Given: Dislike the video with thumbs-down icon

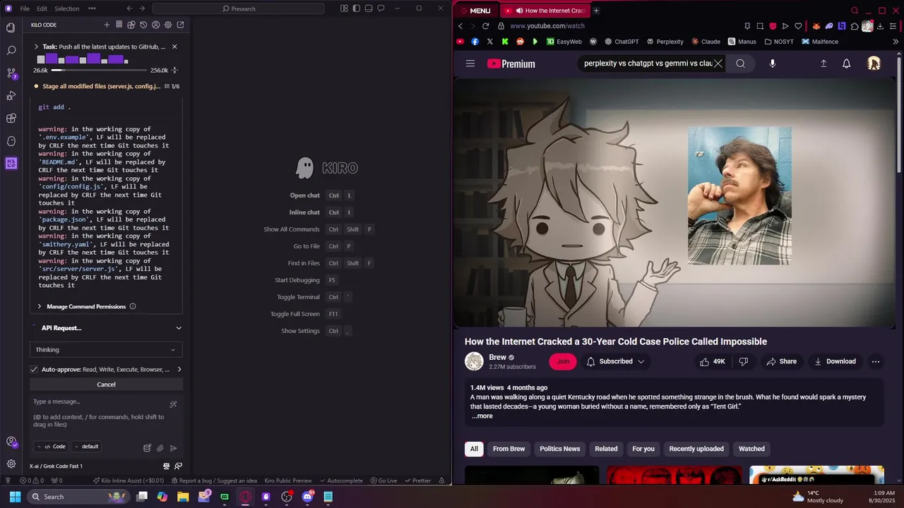Looking at the screenshot, I should click(x=743, y=361).
